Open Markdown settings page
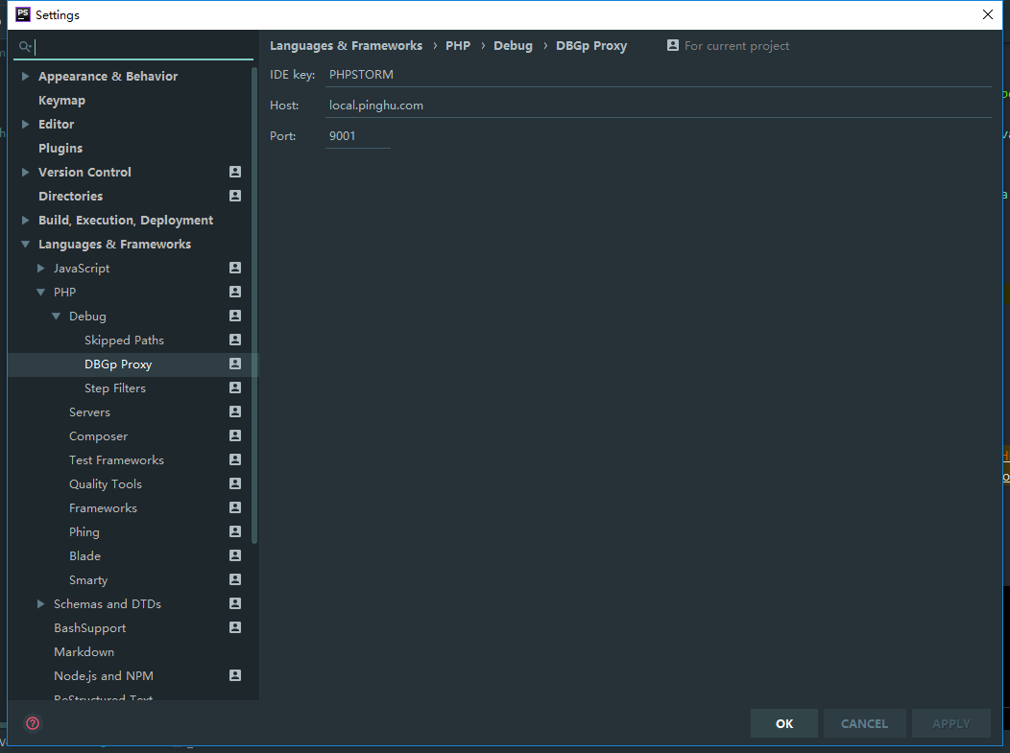 (84, 652)
